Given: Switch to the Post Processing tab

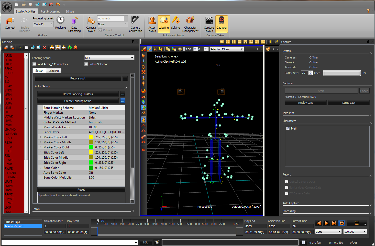Looking at the screenshot, I should tap(50, 11).
